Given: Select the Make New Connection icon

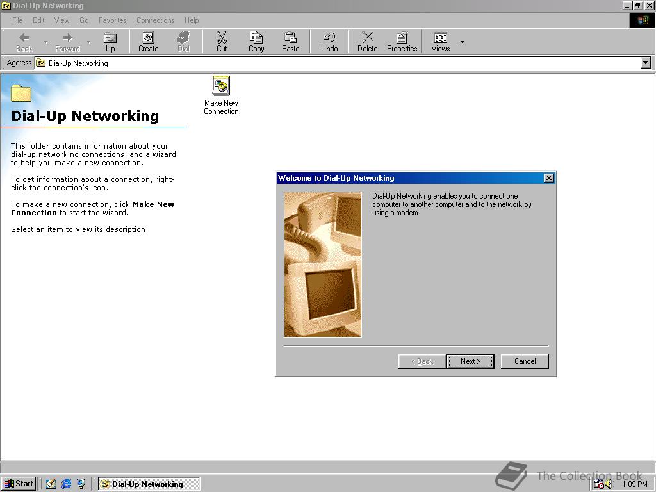Looking at the screenshot, I should point(221,95).
